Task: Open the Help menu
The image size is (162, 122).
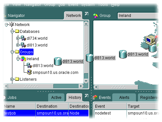Action: (115, 5)
